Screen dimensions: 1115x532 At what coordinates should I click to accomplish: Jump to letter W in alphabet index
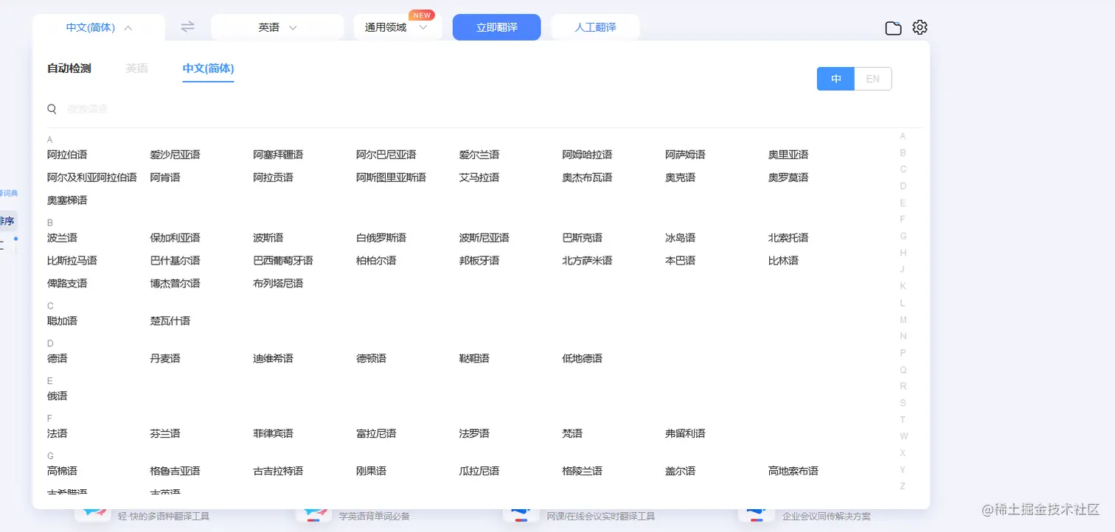[x=903, y=436]
